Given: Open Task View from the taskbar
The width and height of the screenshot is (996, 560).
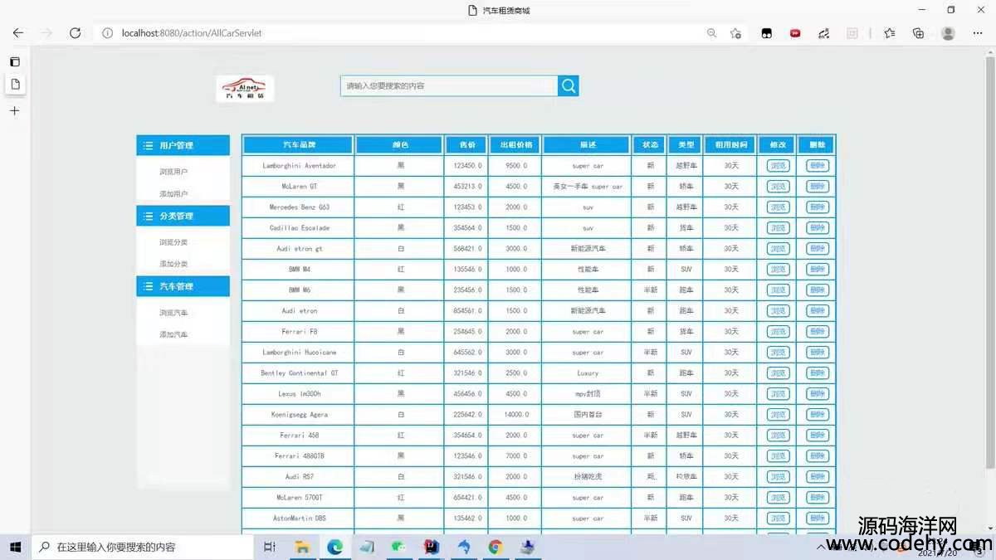Looking at the screenshot, I should tap(270, 547).
